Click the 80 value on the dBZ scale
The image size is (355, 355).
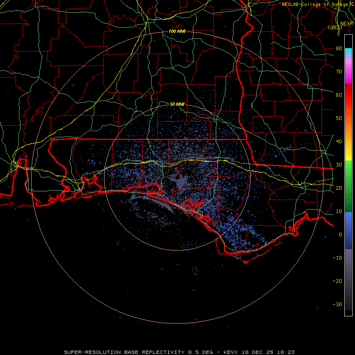(x=339, y=49)
